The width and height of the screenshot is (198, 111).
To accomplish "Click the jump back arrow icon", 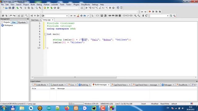I will (x=142, y=12).
